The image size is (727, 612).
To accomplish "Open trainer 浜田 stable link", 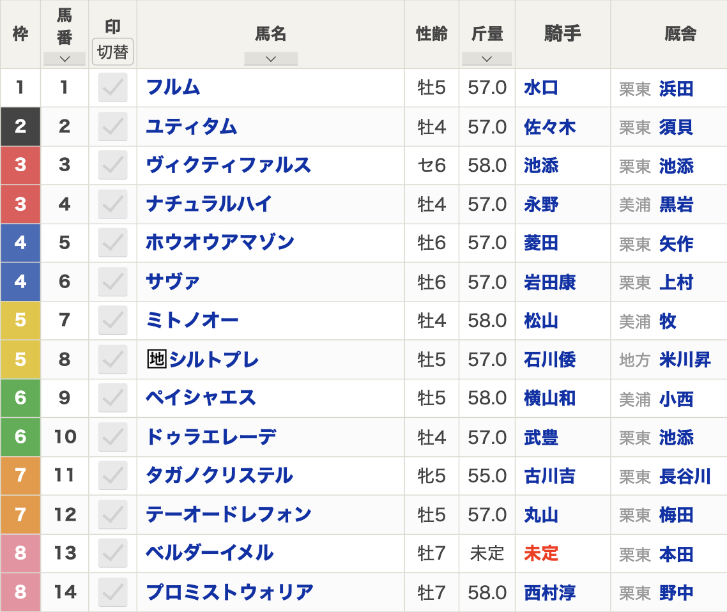I will [x=677, y=89].
